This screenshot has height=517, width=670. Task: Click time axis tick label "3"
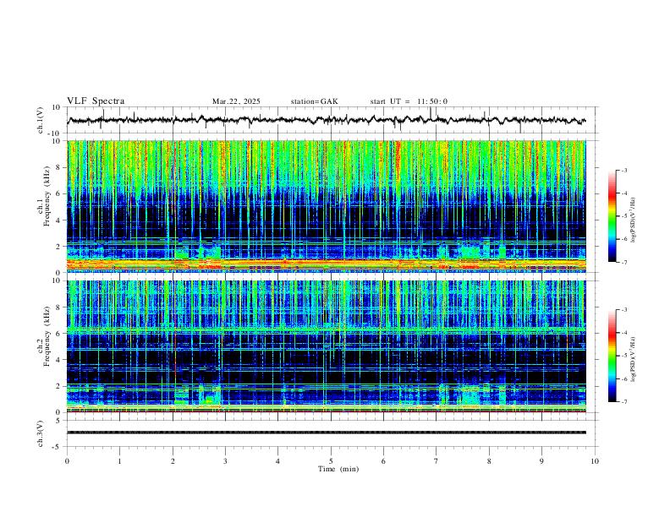(x=225, y=461)
